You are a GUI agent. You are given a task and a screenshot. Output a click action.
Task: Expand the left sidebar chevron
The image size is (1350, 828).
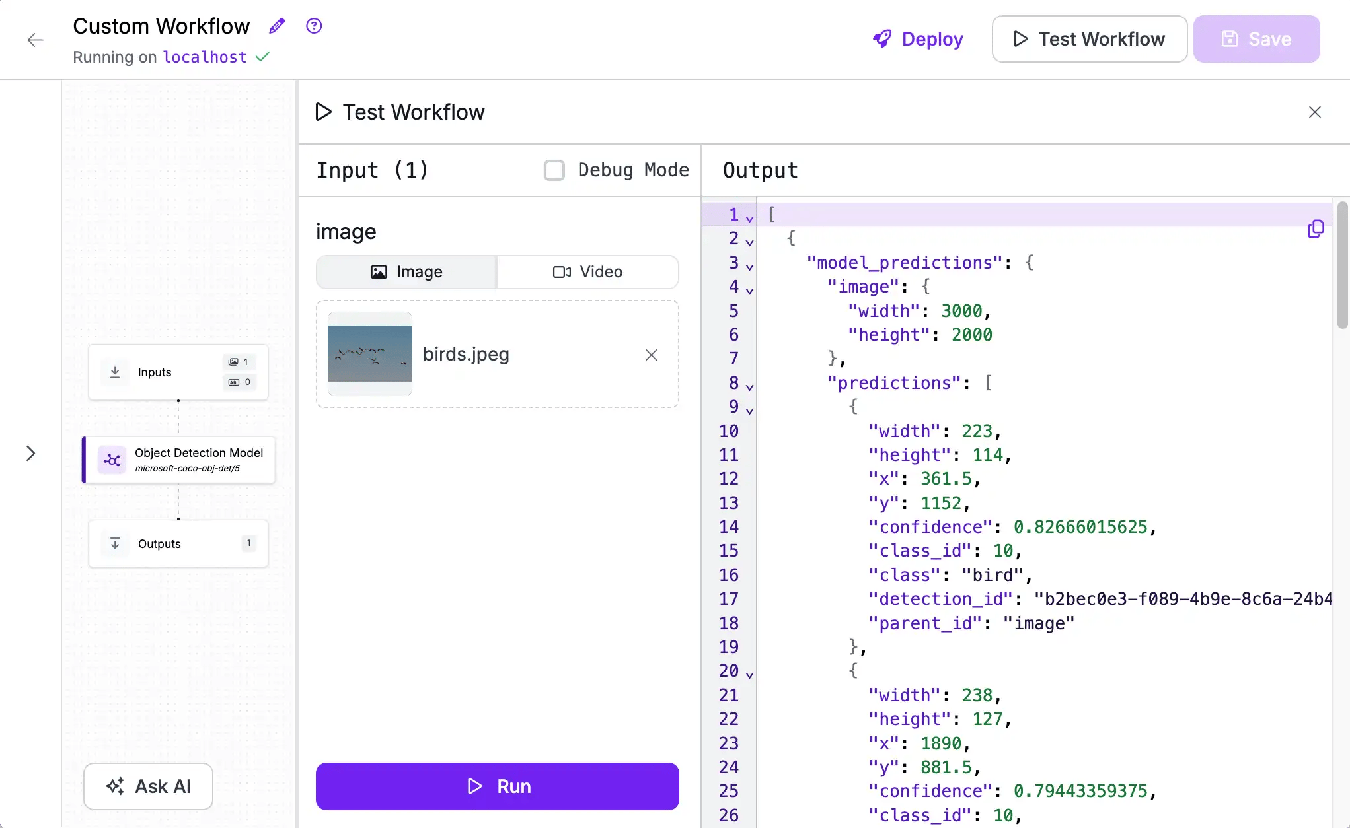pos(30,454)
